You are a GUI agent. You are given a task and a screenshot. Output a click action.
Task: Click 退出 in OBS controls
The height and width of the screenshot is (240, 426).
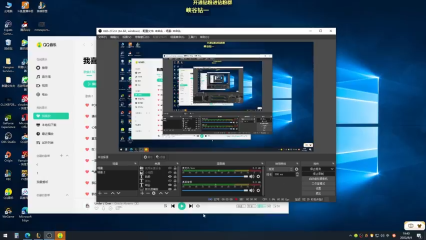pos(318,194)
